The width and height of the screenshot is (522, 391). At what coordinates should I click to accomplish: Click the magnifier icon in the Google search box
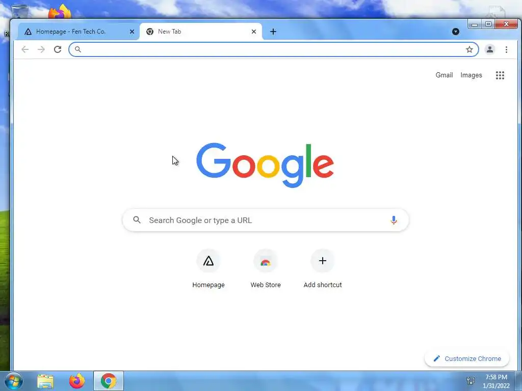click(137, 220)
